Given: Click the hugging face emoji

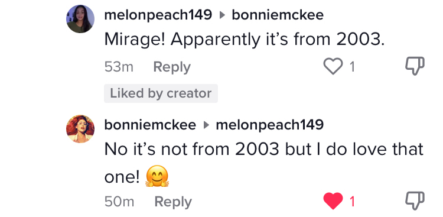Looking at the screenshot, I should 157,176.
